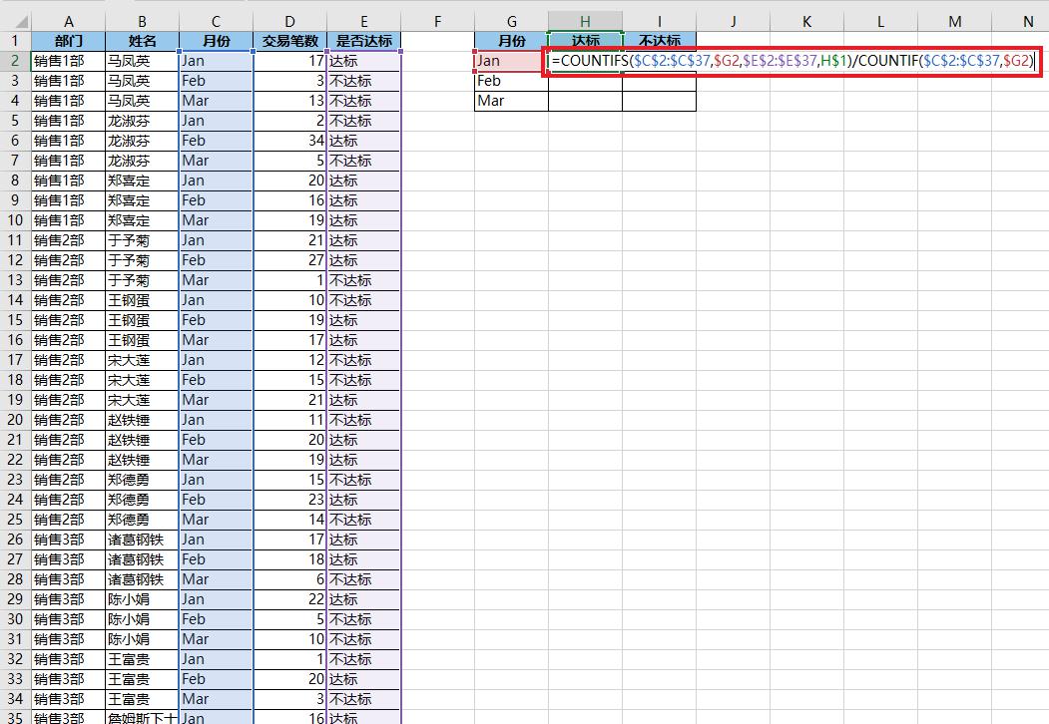Click the select-all corner of the sheet

click(x=15, y=21)
